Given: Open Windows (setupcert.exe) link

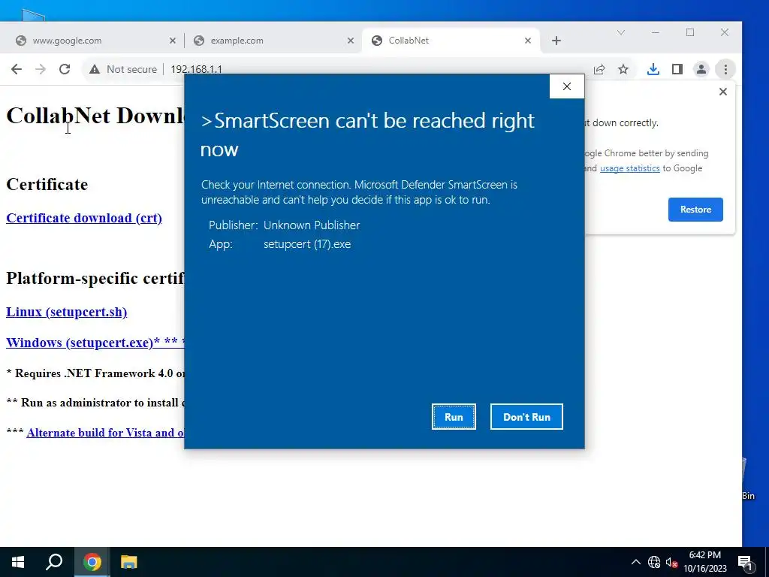Looking at the screenshot, I should pos(95,343).
